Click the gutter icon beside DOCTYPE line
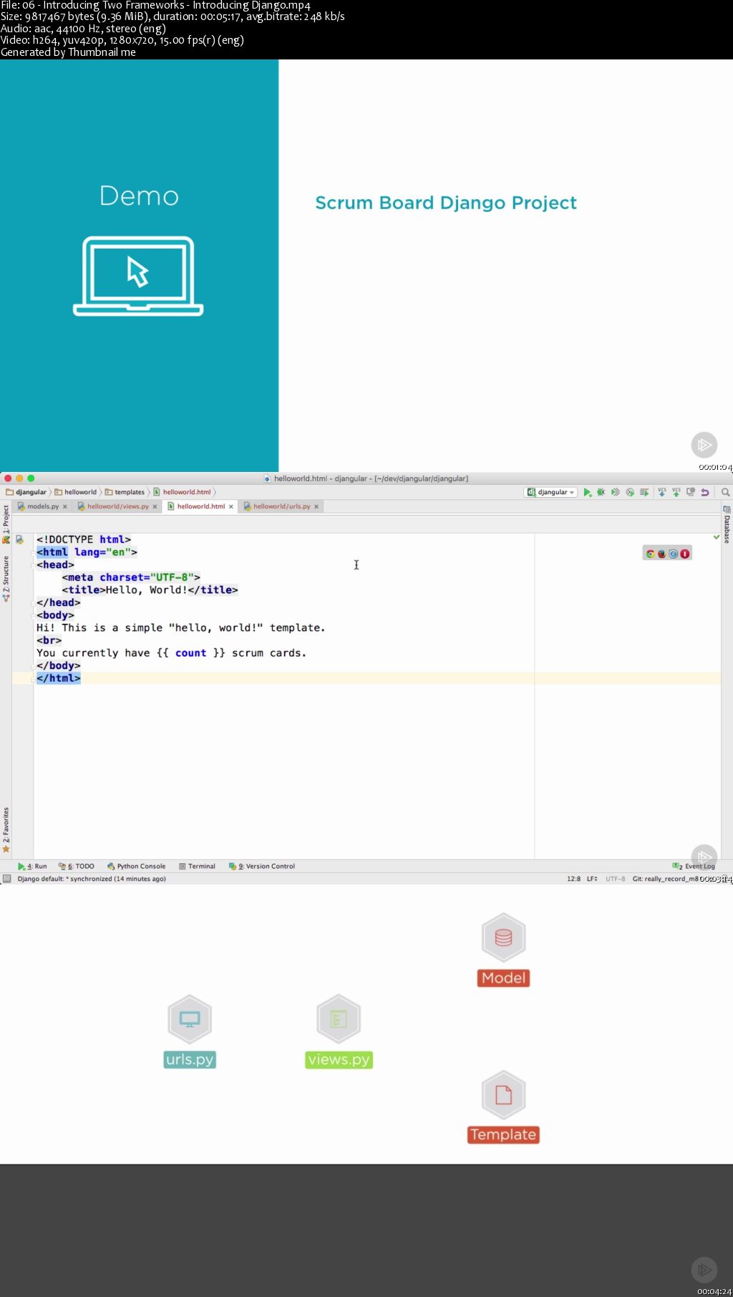 pyautogui.click(x=20, y=539)
